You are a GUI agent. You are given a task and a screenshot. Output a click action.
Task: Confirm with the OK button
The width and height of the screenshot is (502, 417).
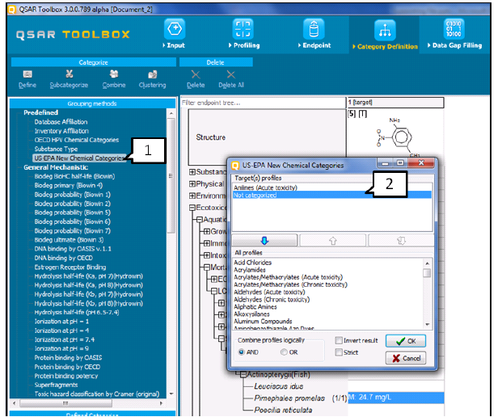[406, 341]
